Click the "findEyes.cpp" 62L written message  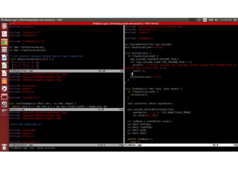pyautogui.click(x=32, y=148)
